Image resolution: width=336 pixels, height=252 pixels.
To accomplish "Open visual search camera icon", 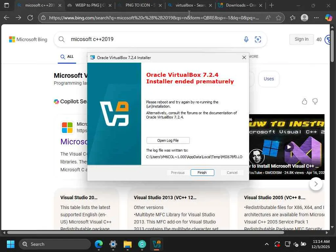I will [258, 39].
